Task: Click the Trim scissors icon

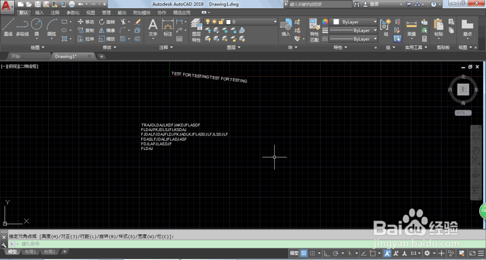Action: click(x=123, y=22)
